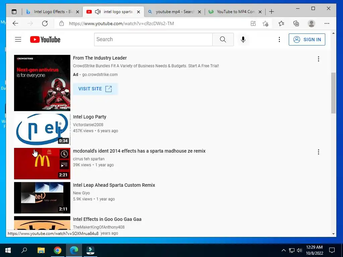The width and height of the screenshot is (343, 257).
Task: Open a new browser tab
Action: tap(271, 12)
